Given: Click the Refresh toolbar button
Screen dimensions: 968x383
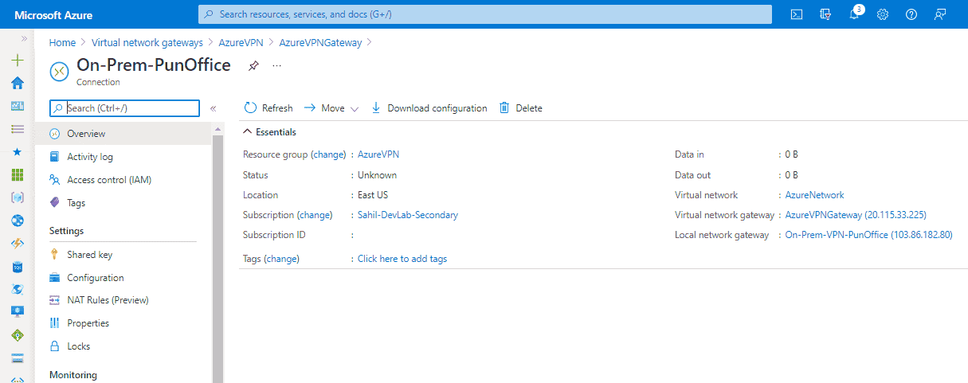Looking at the screenshot, I should [x=268, y=108].
